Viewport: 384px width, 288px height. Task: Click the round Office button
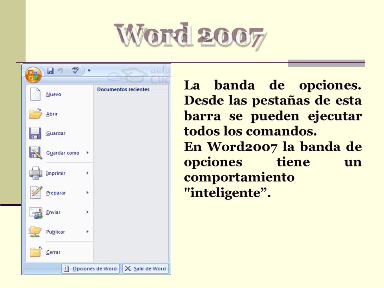[x=33, y=75]
